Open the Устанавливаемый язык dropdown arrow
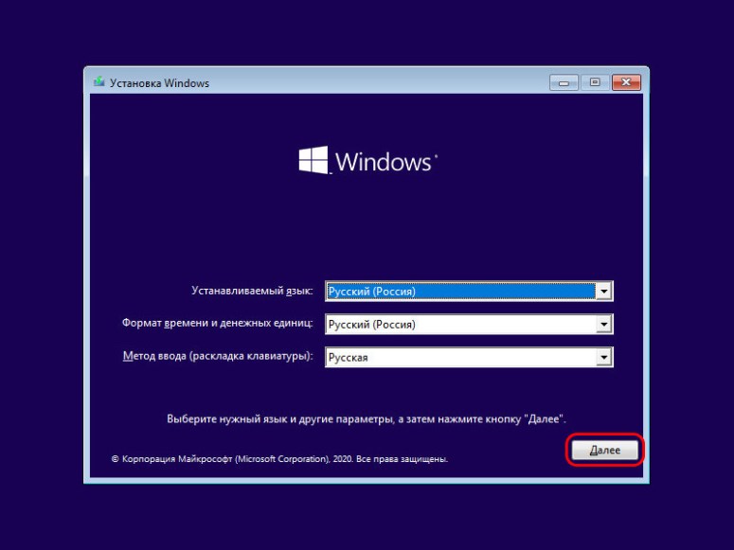Screen dimensions: 734x550 (x=603, y=292)
